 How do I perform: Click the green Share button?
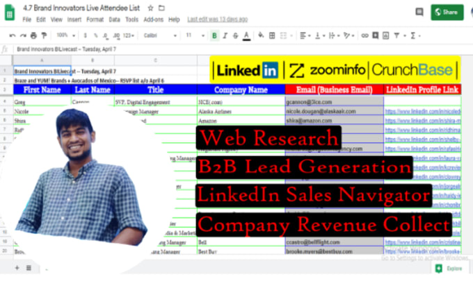point(447,12)
